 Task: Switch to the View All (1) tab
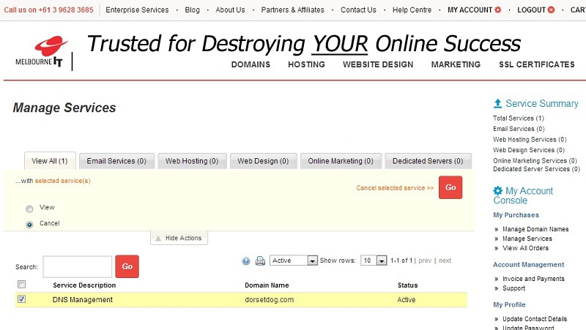click(50, 161)
